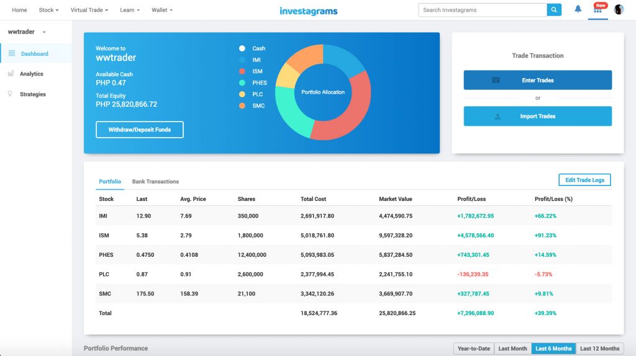This screenshot has height=356, width=636.
Task: Open the notifications bell
Action: [578, 9]
